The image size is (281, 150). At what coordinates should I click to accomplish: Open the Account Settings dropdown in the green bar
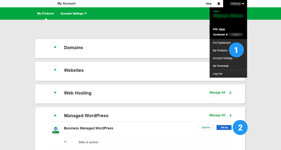click(73, 13)
